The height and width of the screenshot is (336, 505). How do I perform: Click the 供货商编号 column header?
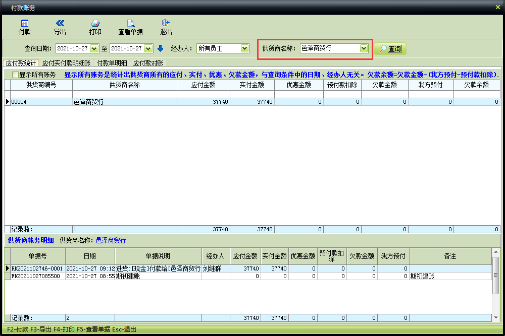(x=41, y=85)
